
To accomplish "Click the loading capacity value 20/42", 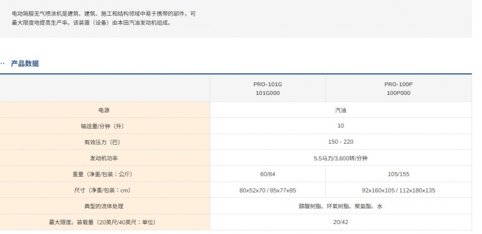I will click(x=340, y=222).
